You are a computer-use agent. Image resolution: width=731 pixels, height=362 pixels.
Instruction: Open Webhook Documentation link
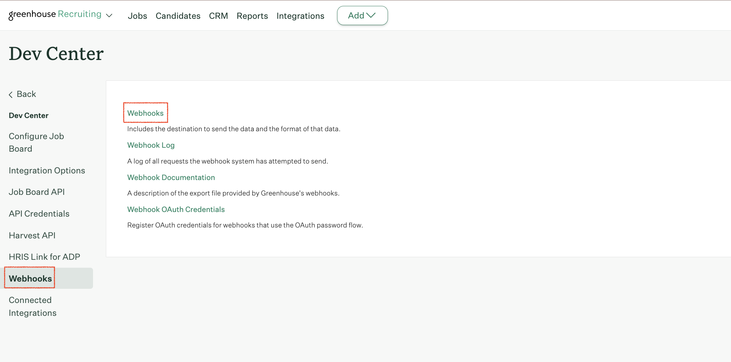(x=171, y=177)
